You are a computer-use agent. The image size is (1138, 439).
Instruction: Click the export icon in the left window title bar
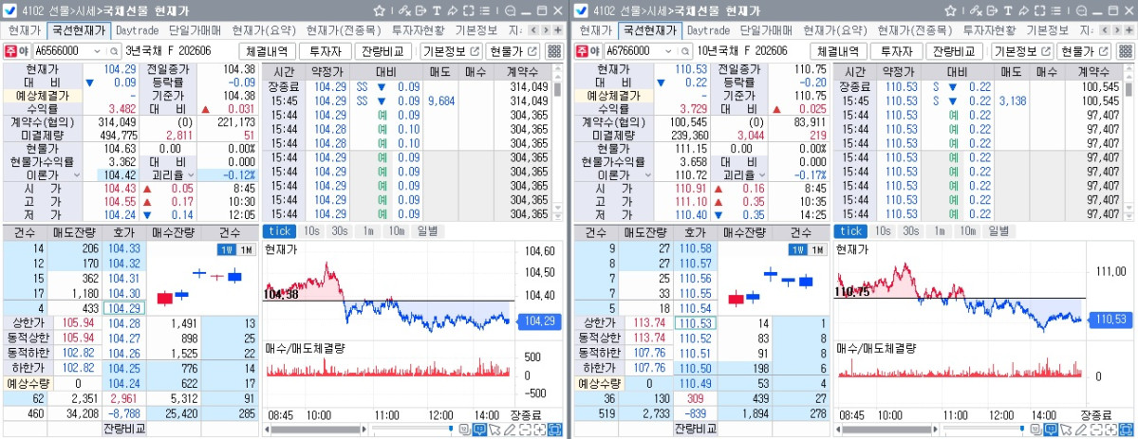(420, 10)
